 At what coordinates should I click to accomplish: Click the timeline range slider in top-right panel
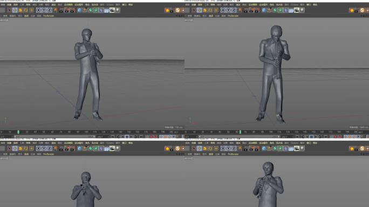pos(239,136)
